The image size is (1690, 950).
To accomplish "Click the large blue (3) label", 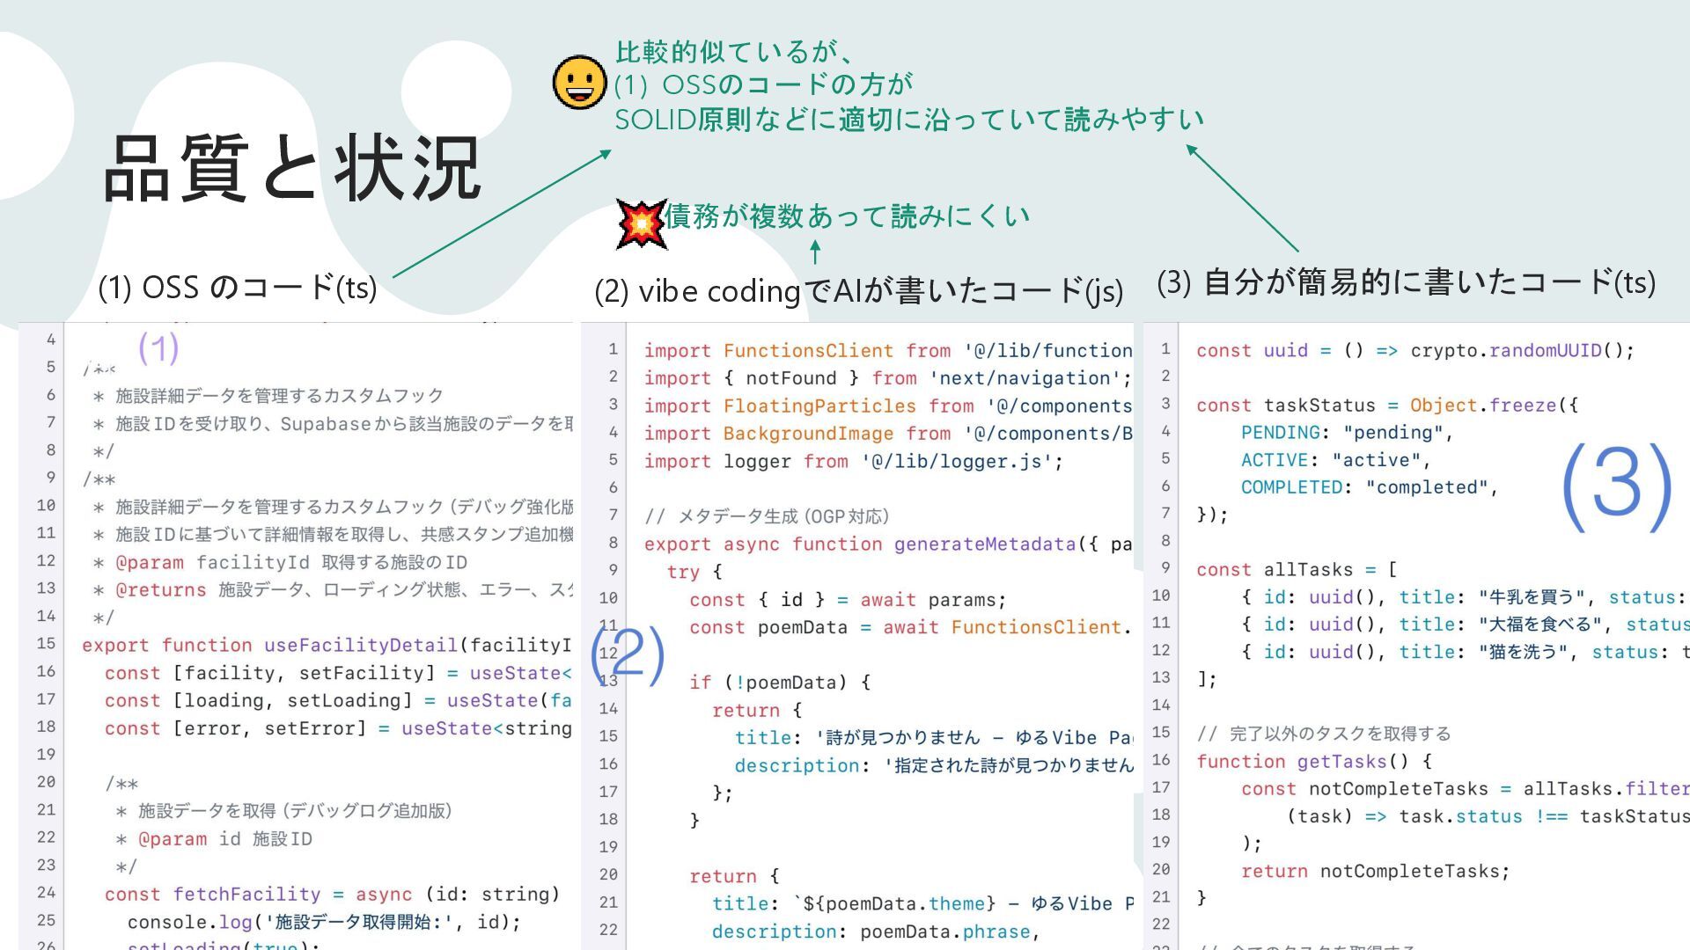I will pos(1616,486).
